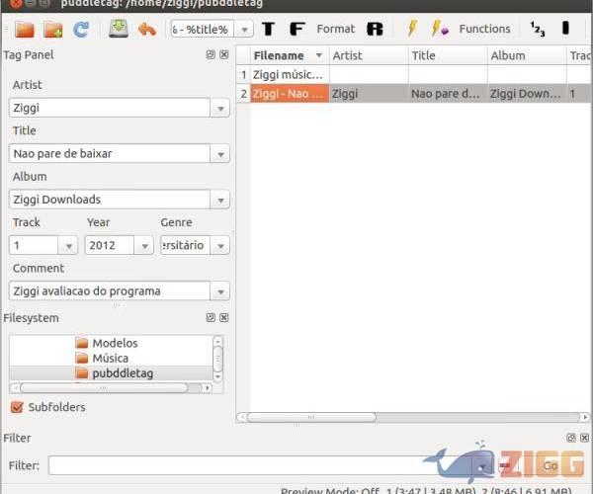
Task: Click the open folder icon in toolbar
Action: [x=24, y=29]
